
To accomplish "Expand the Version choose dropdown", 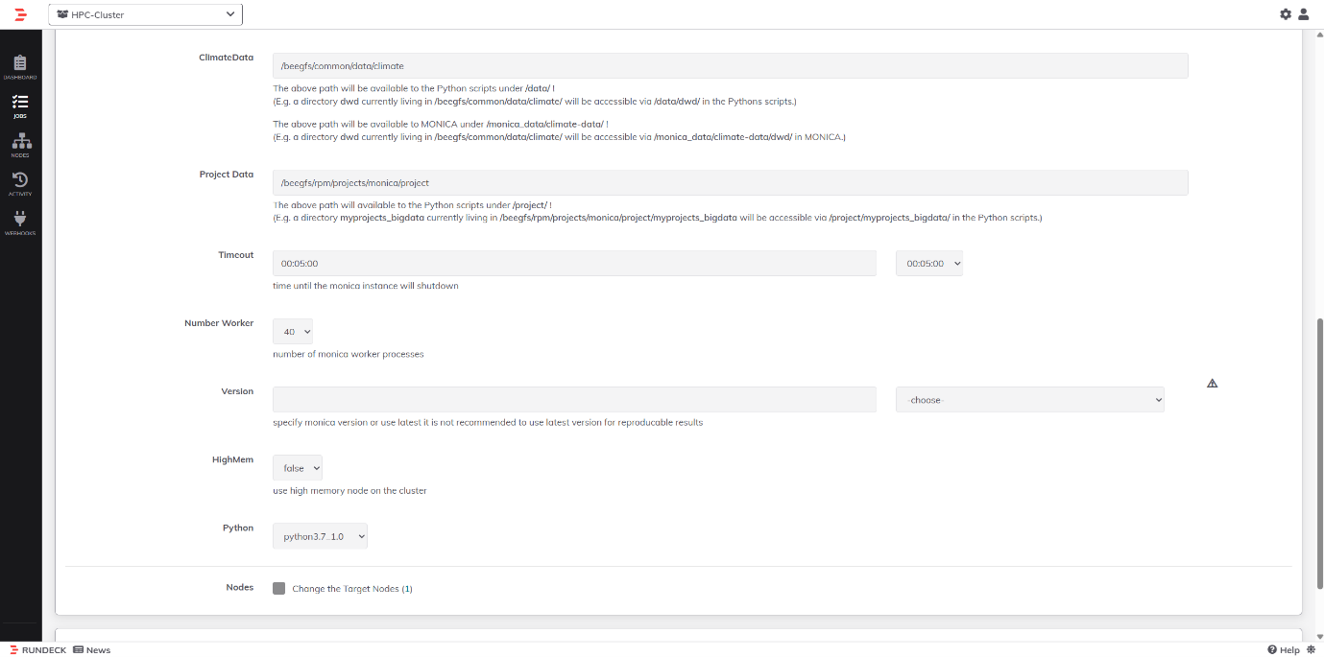I will pos(1029,399).
